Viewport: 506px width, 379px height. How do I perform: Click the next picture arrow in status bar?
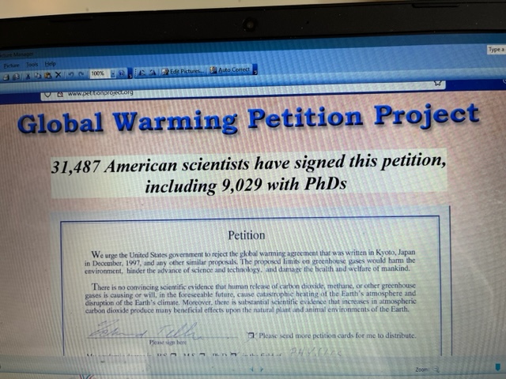(262, 370)
